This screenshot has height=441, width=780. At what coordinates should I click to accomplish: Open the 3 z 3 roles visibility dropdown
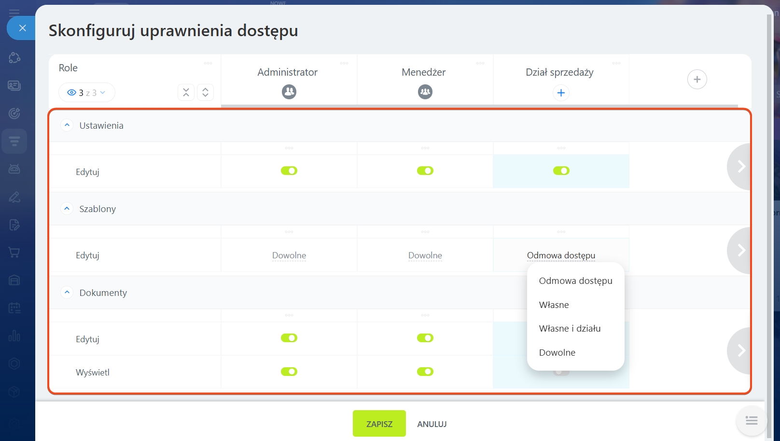[86, 93]
